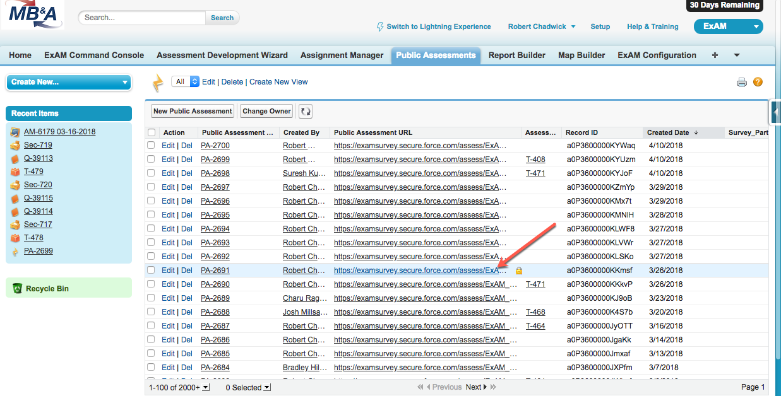Click the Public Assessments list lightning icon
Screen dimensions: 781x396
158,83
